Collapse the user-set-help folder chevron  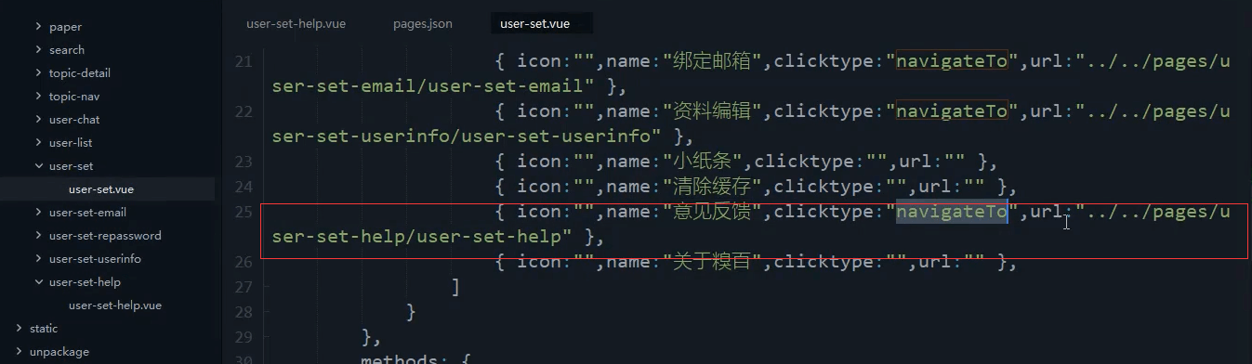pyautogui.click(x=38, y=282)
